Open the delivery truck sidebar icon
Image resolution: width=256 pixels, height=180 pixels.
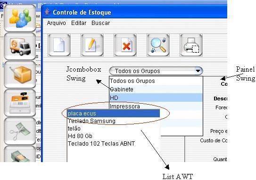(x=20, y=46)
